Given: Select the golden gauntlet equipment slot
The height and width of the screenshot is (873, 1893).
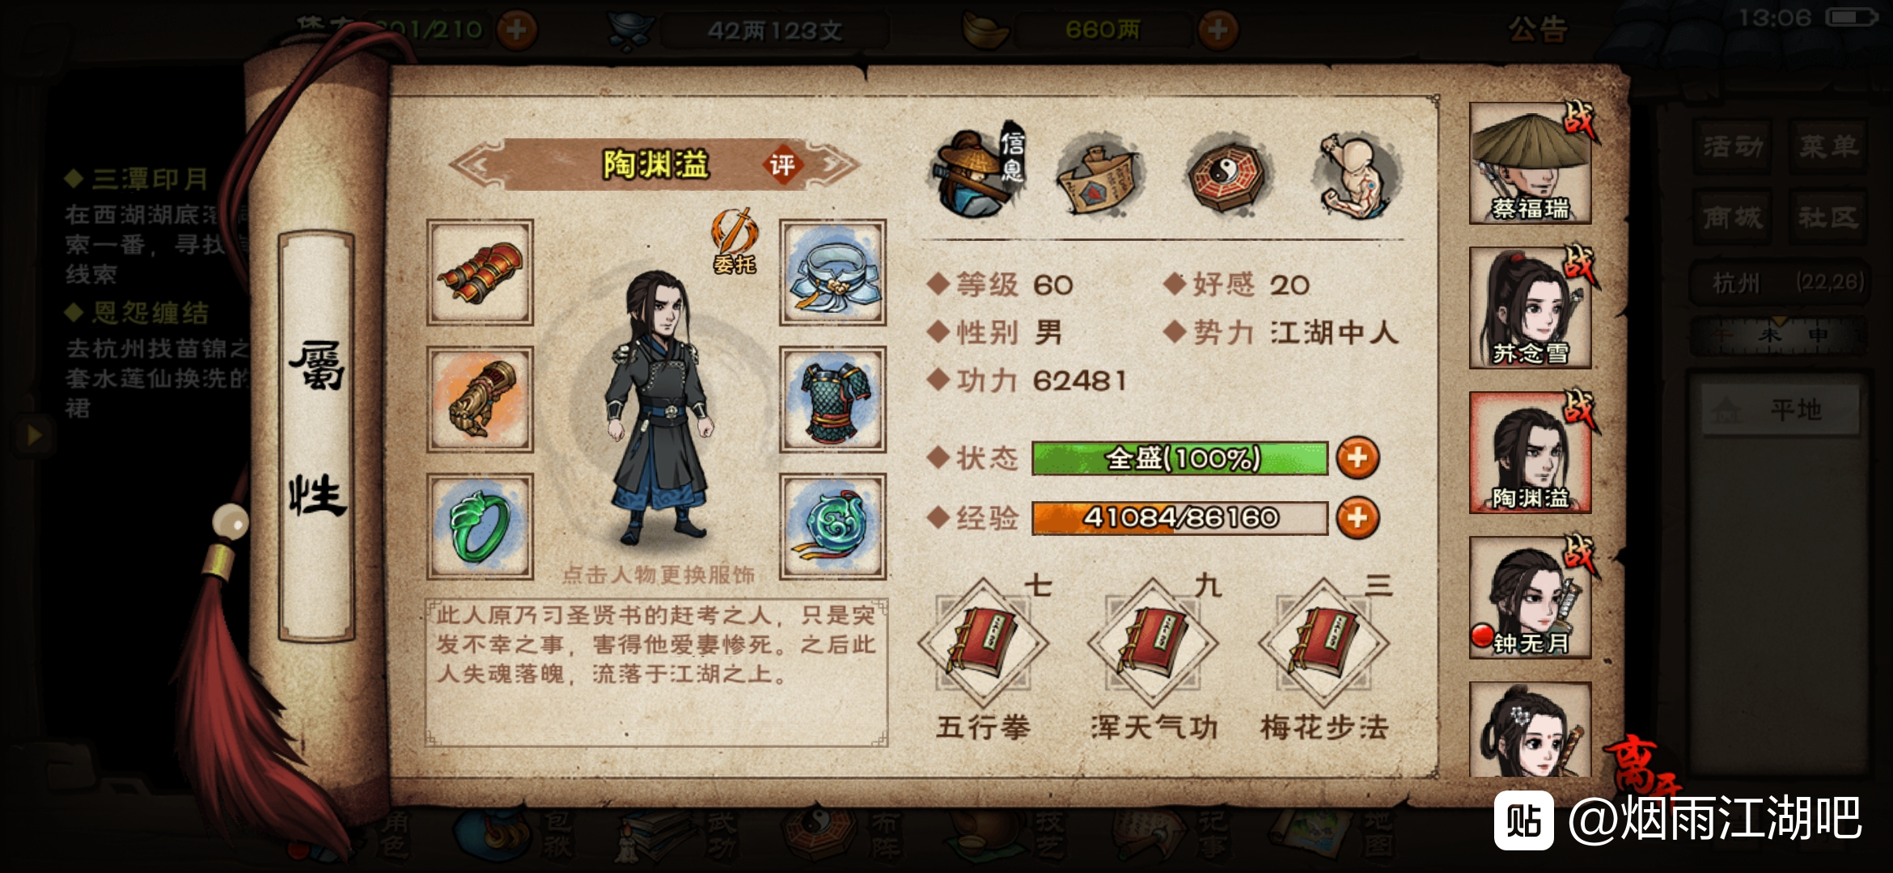Looking at the screenshot, I should pos(480,399).
